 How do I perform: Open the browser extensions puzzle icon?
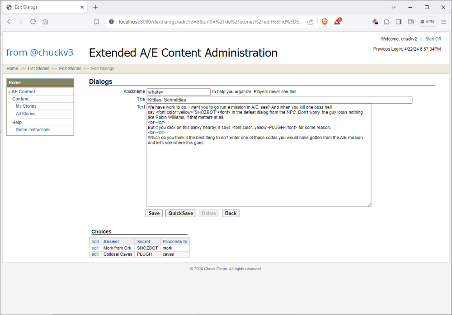pos(386,22)
